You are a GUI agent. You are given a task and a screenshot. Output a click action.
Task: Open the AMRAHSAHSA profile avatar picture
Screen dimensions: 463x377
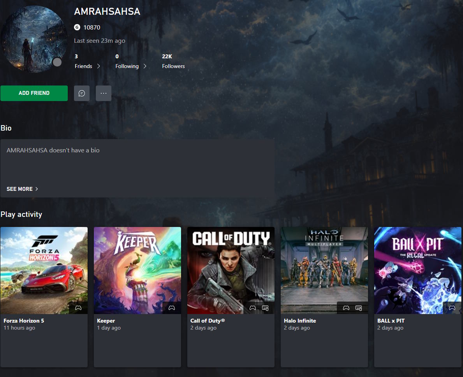pos(34,39)
